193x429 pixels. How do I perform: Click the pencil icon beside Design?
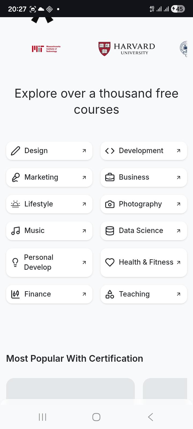coord(16,151)
